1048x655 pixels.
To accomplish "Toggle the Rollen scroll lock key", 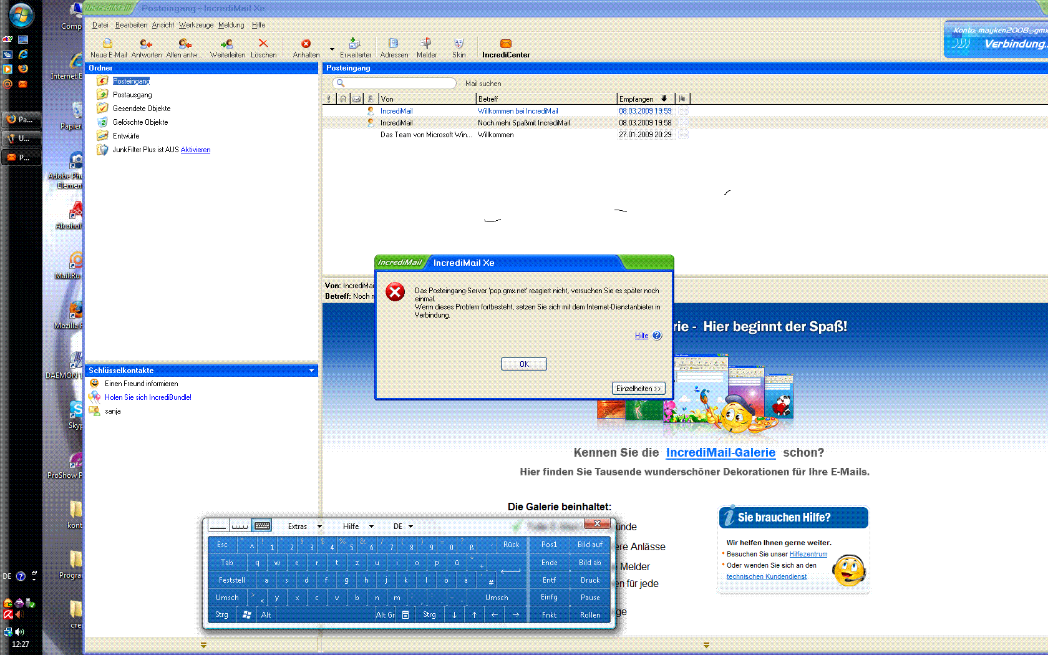I will [x=589, y=615].
